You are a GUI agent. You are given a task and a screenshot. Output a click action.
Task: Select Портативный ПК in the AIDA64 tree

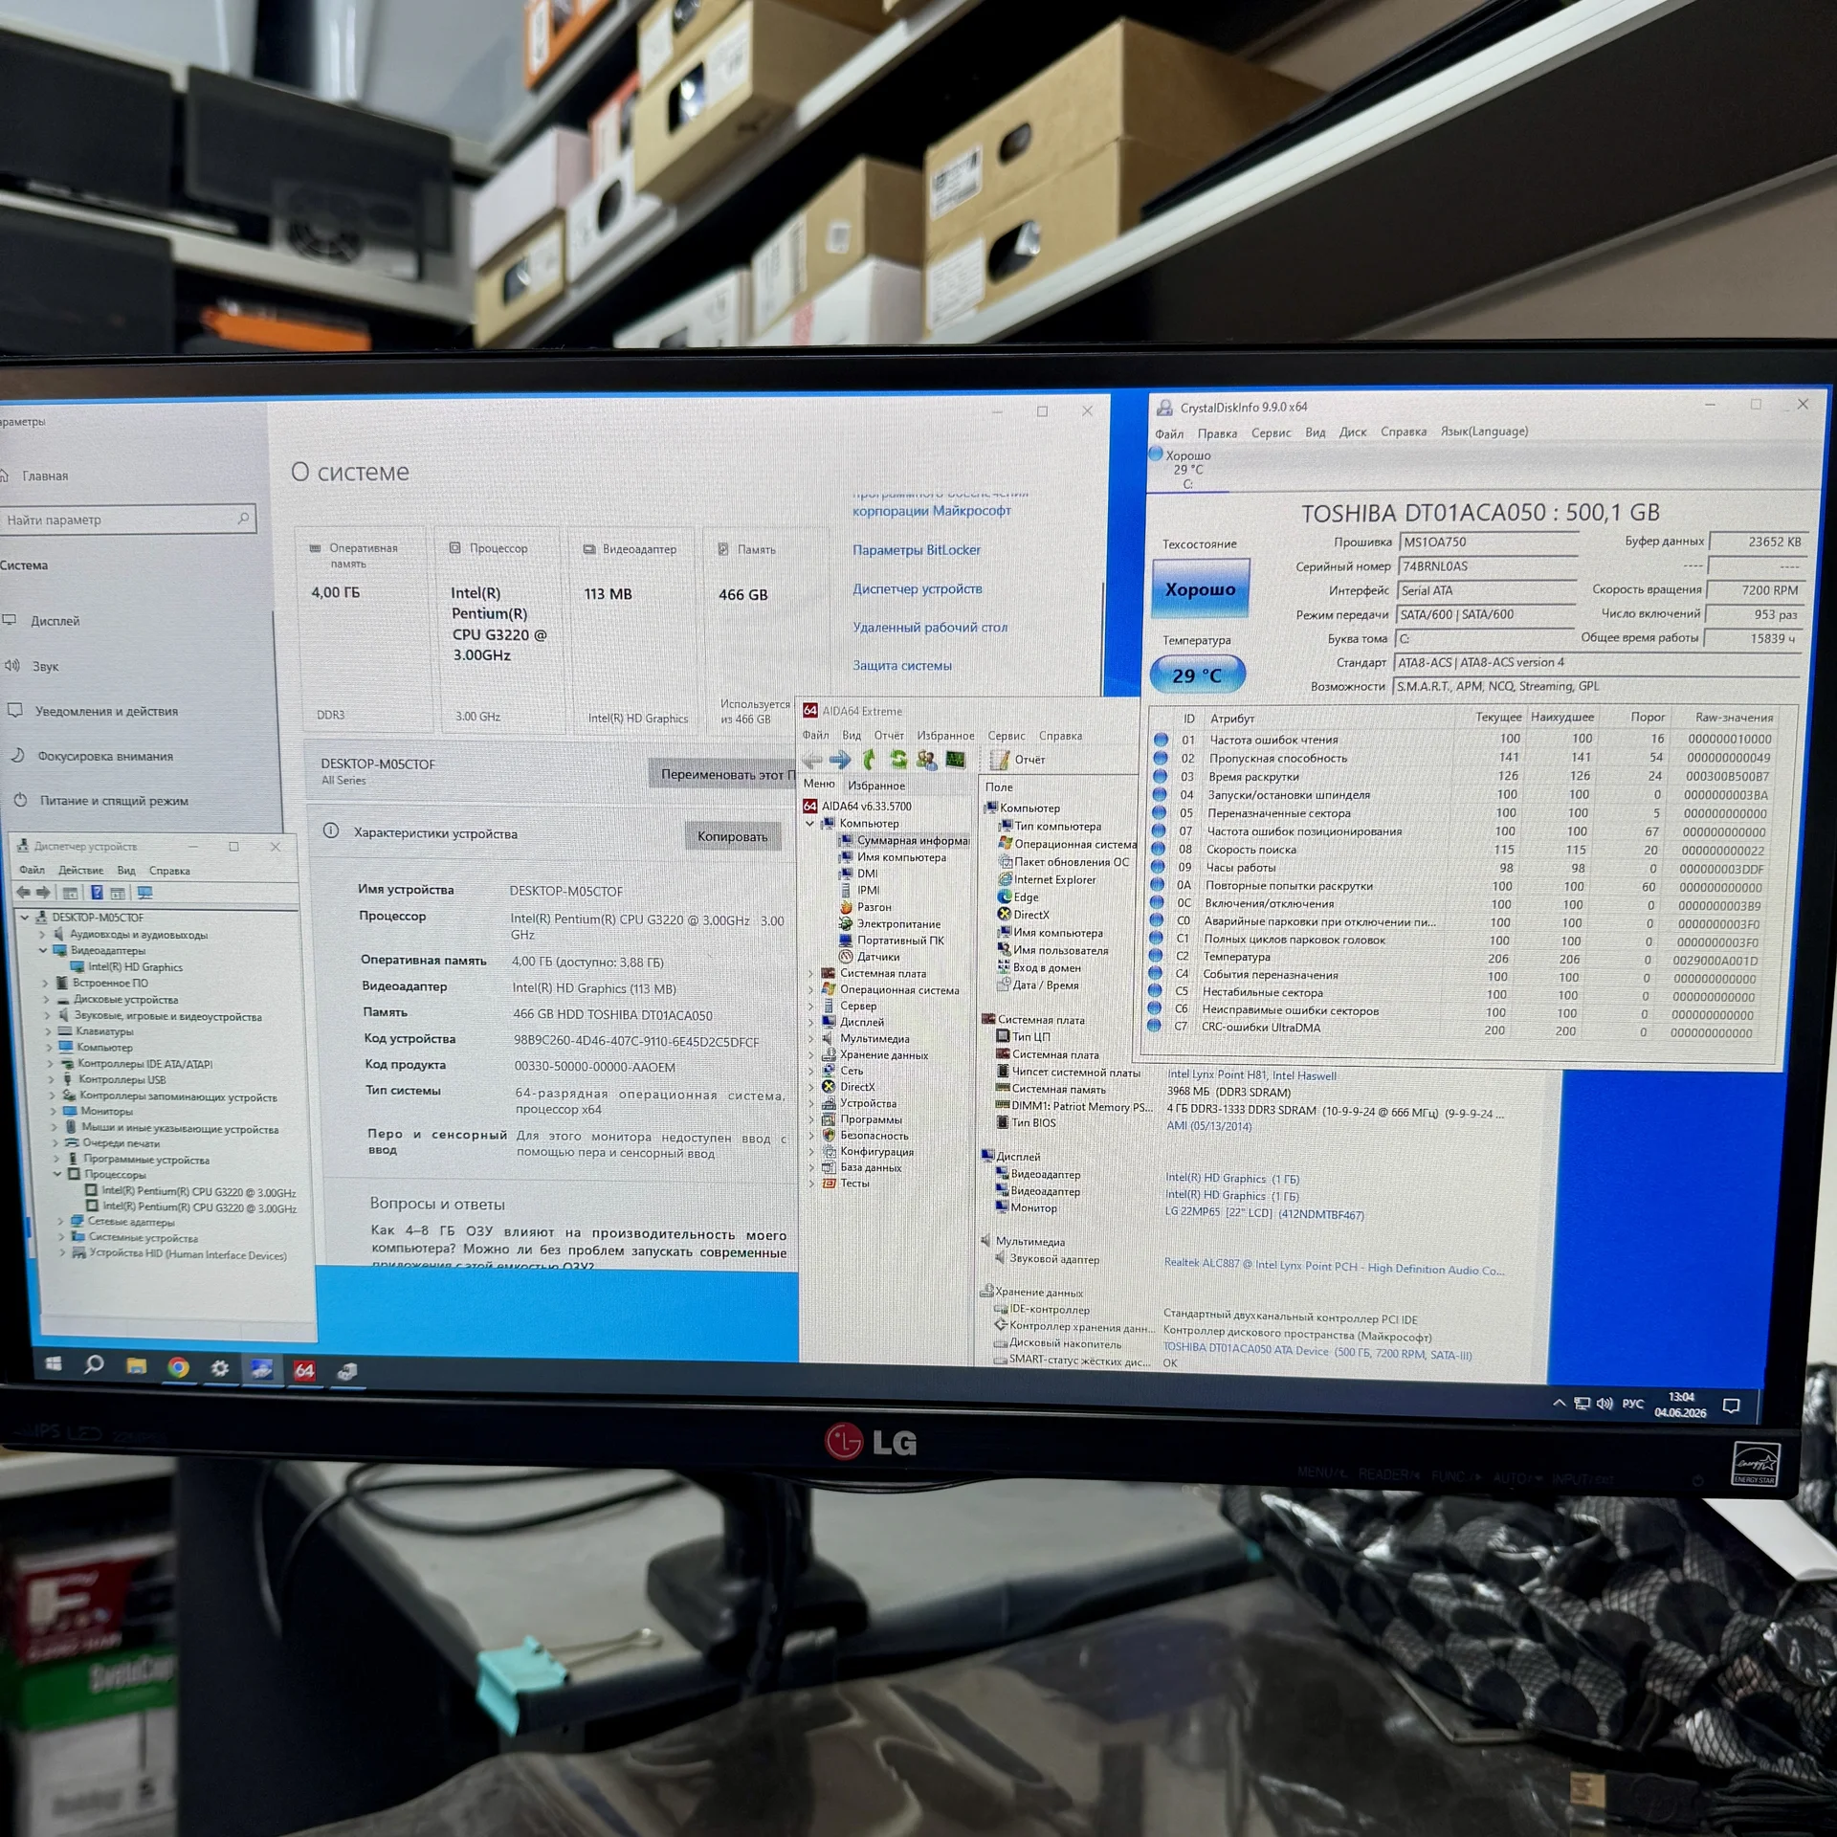891,941
